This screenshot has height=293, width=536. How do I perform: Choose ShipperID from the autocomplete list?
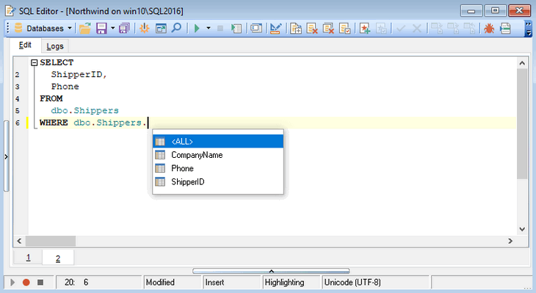point(218,181)
